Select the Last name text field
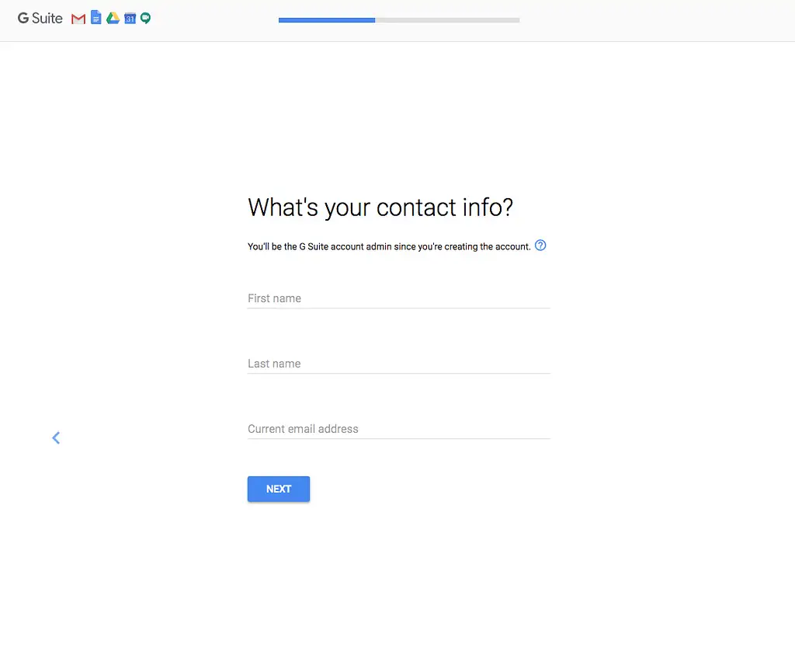This screenshot has width=795, height=655. point(398,364)
